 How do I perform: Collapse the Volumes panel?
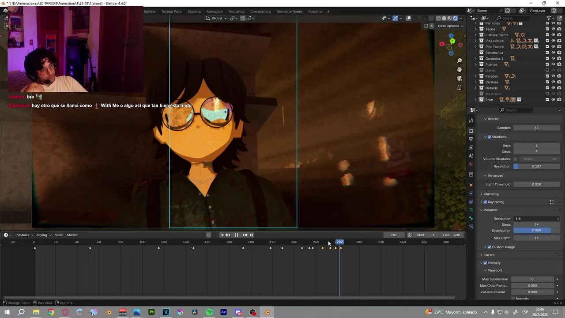490,210
